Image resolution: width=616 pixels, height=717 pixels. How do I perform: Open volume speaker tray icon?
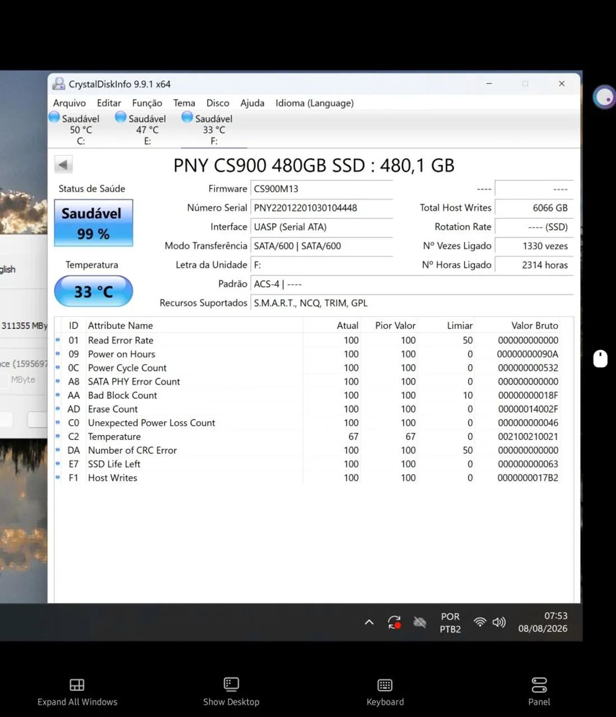pos(499,622)
